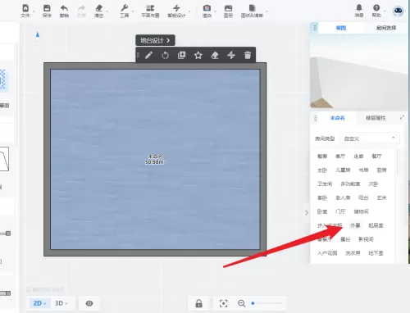Click the 撤销 undo arrow

pyautogui.click(x=64, y=8)
